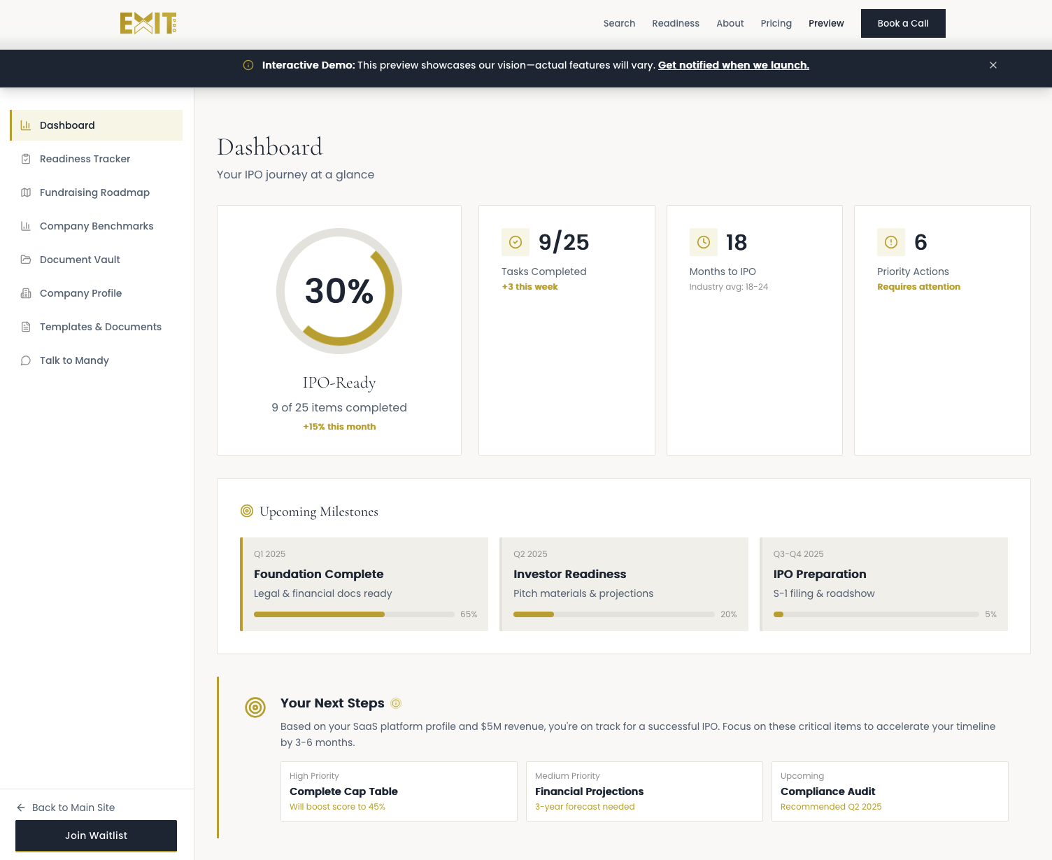Image resolution: width=1052 pixels, height=860 pixels.
Task: Click the info icon in demo banner
Action: [248, 65]
